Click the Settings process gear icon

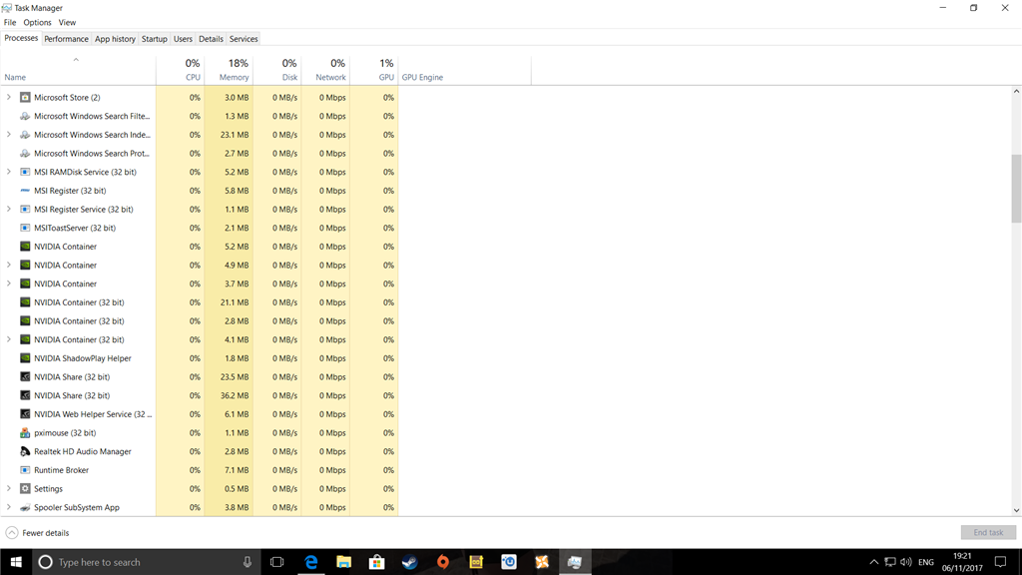[x=25, y=488]
